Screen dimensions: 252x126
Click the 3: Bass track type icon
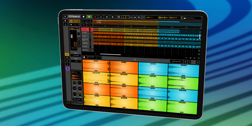click(x=90, y=37)
